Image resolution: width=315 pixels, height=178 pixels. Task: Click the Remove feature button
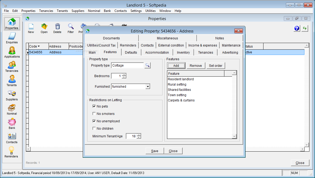[196, 65]
